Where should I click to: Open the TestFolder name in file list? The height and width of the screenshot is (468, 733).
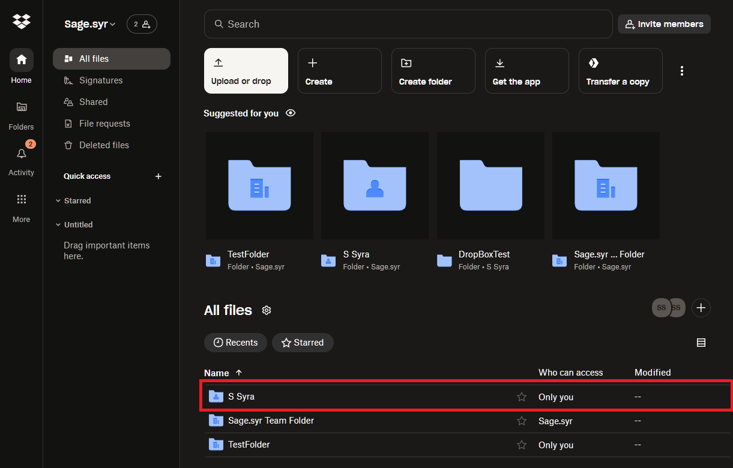(249, 445)
